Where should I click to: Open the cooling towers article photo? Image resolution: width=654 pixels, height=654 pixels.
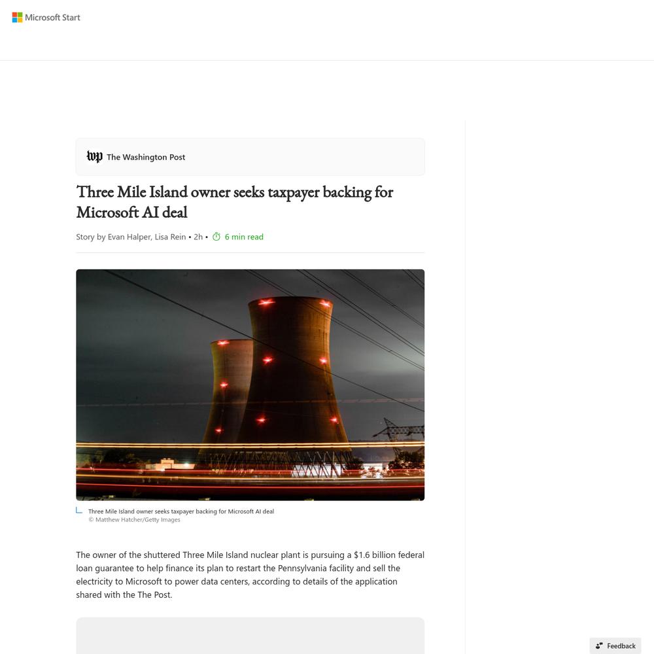click(x=250, y=385)
